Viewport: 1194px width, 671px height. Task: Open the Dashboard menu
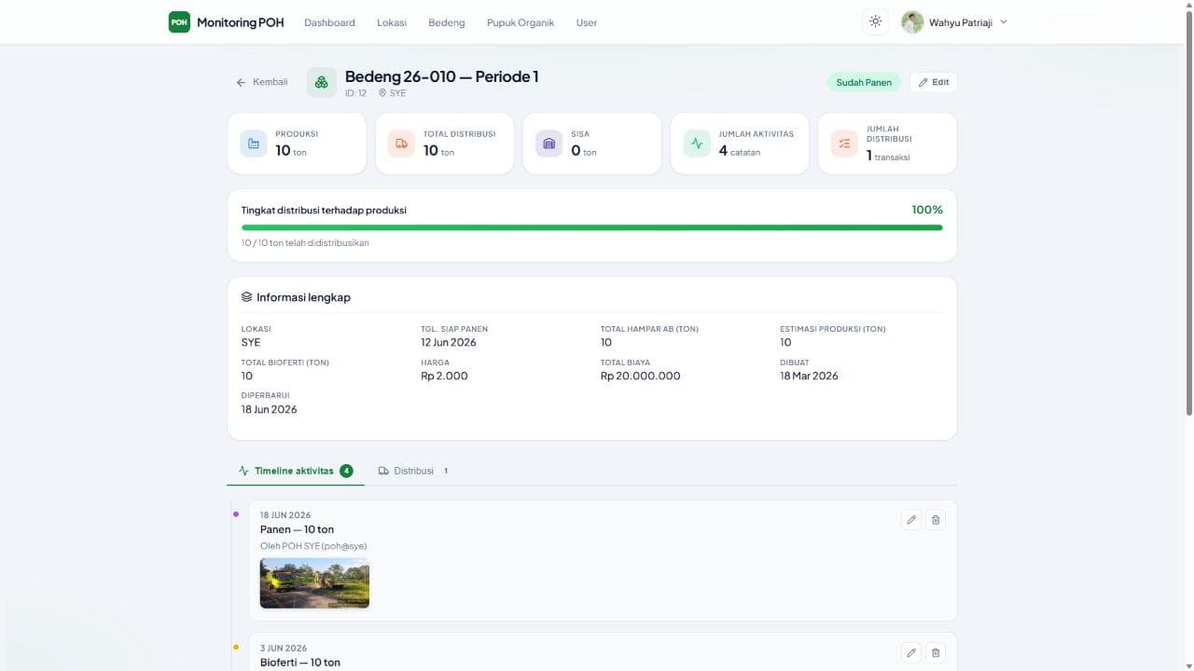click(x=329, y=22)
